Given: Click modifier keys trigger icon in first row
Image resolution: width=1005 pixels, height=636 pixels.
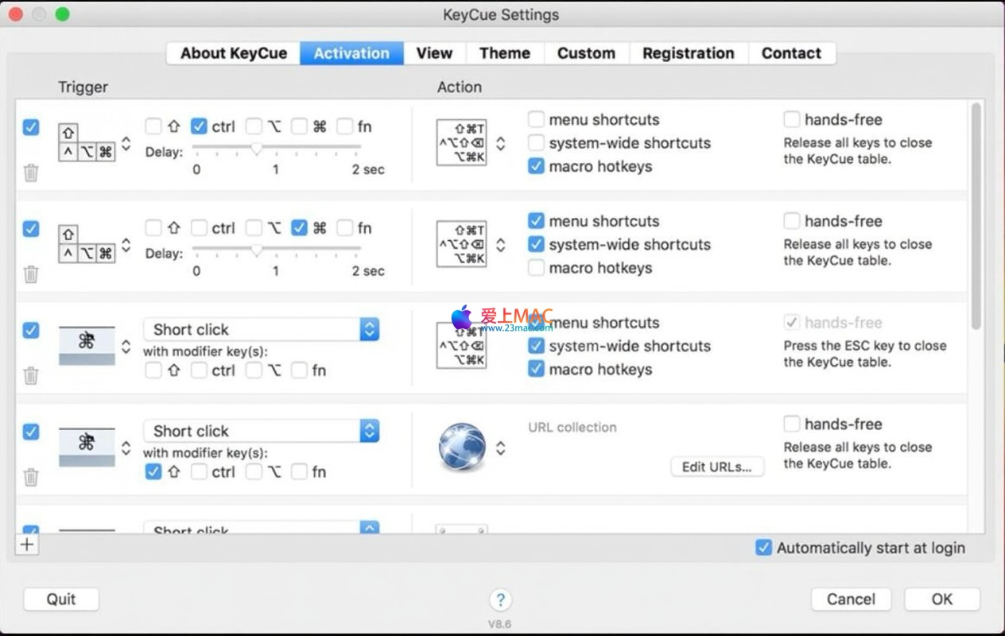Looking at the screenshot, I should [x=87, y=143].
